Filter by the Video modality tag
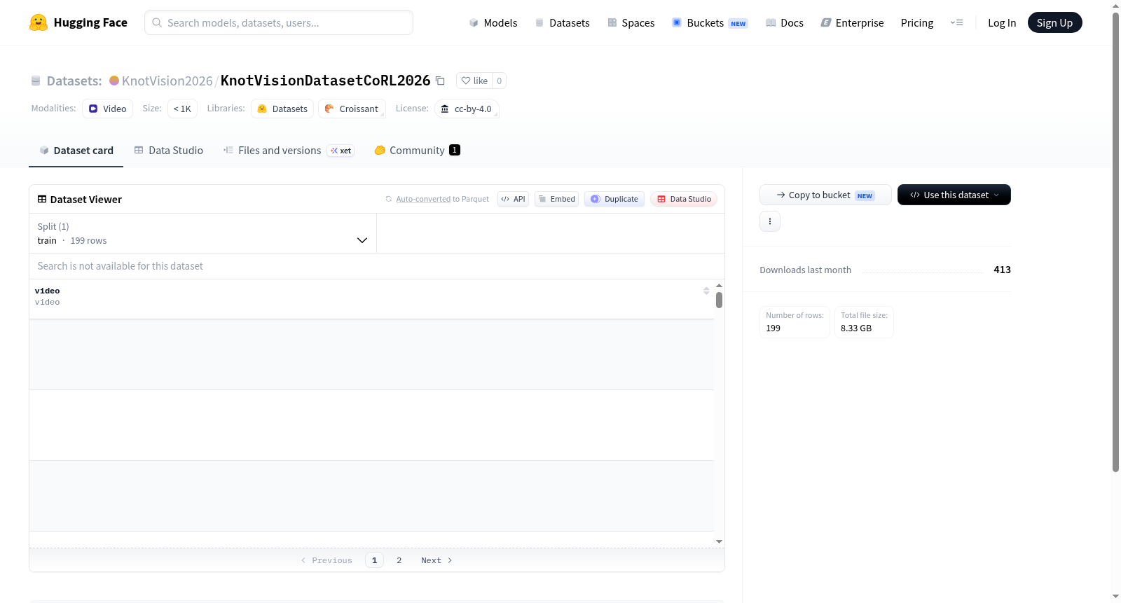Viewport: 1121px width, 603px height. (107, 109)
